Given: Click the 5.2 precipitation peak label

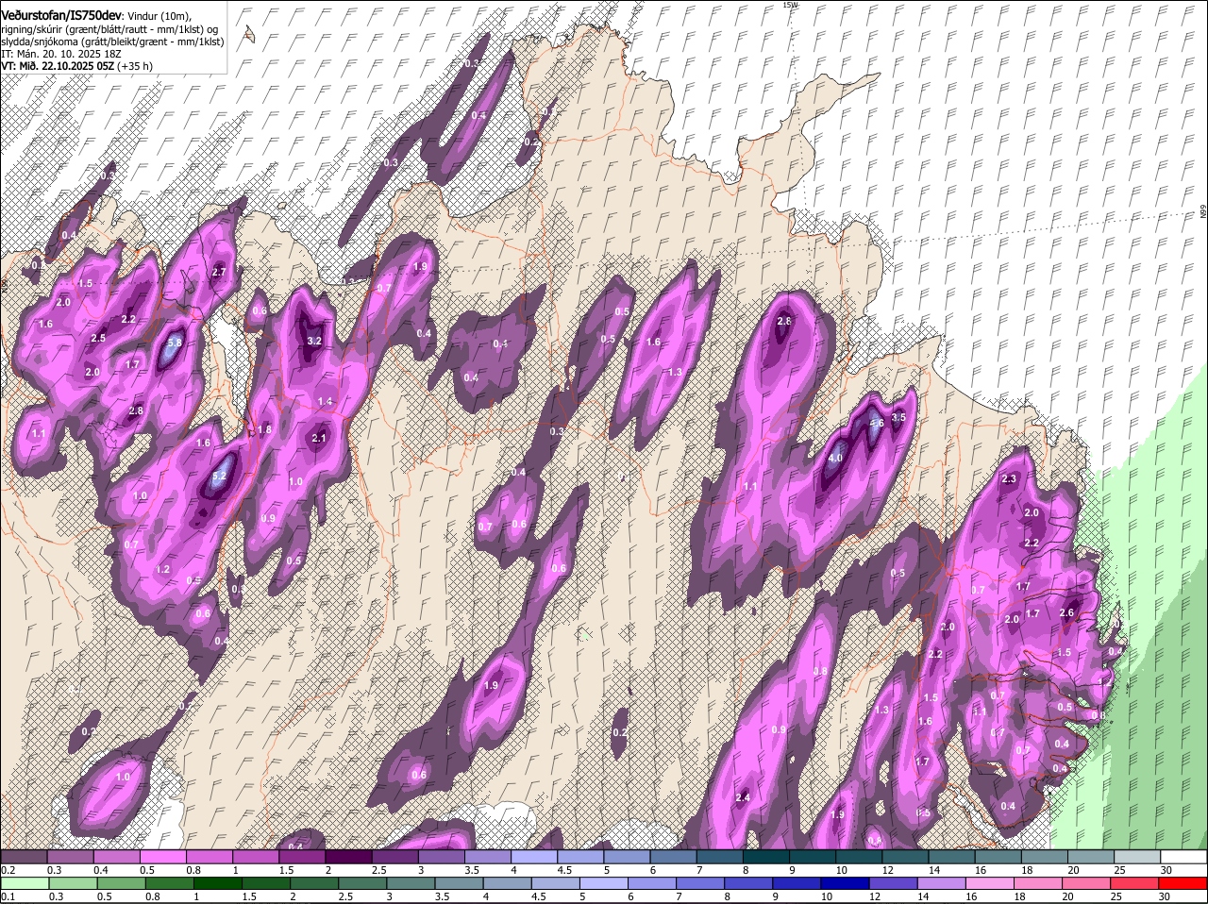Looking at the screenshot, I should tap(219, 477).
